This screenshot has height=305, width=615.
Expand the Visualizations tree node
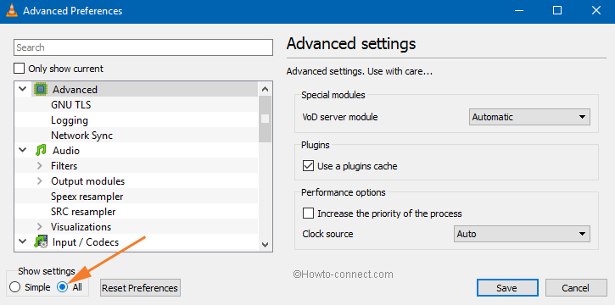pyautogui.click(x=39, y=227)
